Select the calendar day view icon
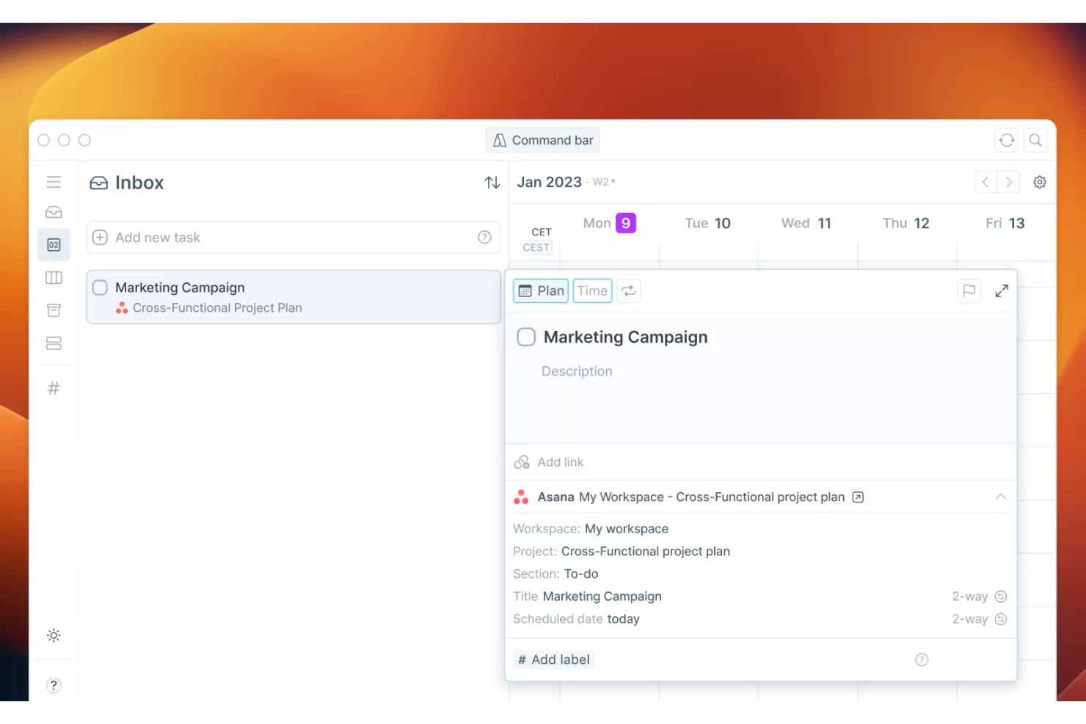Viewport: 1086px width, 724px height. coord(54,245)
